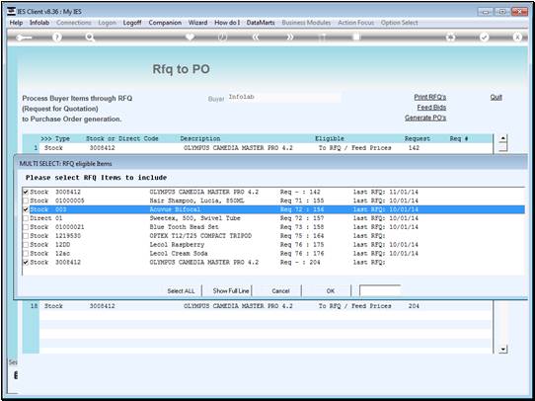Uncheck the Acuvue Bifocal item checkbox
This screenshot has height=401, width=535.
click(x=26, y=209)
